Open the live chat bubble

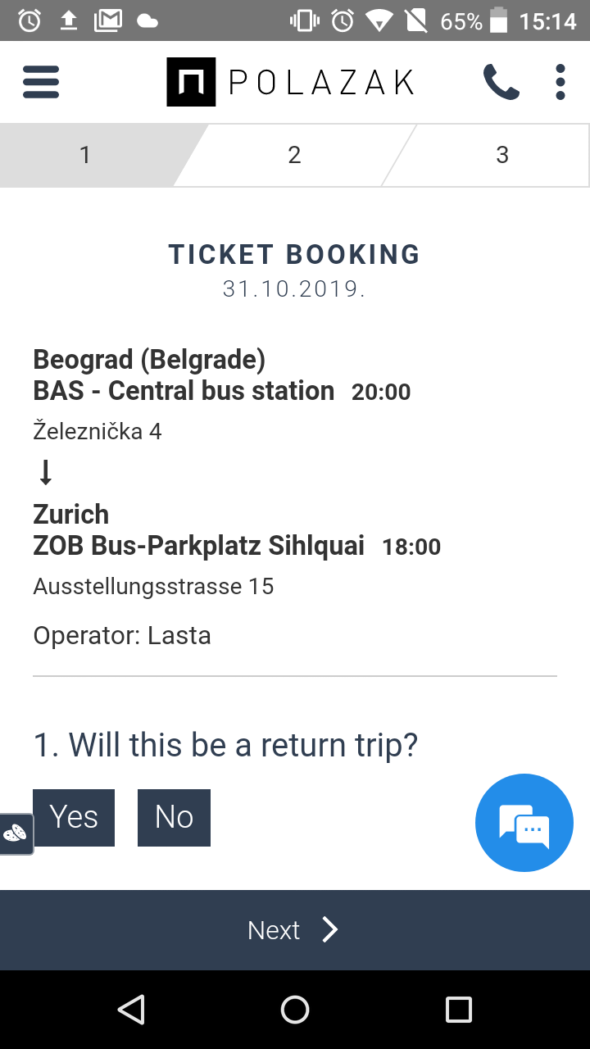(524, 823)
